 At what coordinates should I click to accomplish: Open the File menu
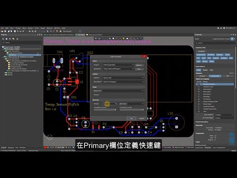2,28
